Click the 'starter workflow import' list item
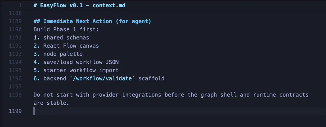Screen dimensions: 326x127 (x=81, y=70)
